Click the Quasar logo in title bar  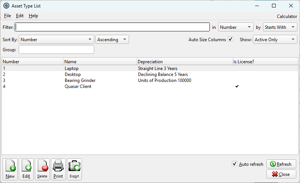click(6, 6)
